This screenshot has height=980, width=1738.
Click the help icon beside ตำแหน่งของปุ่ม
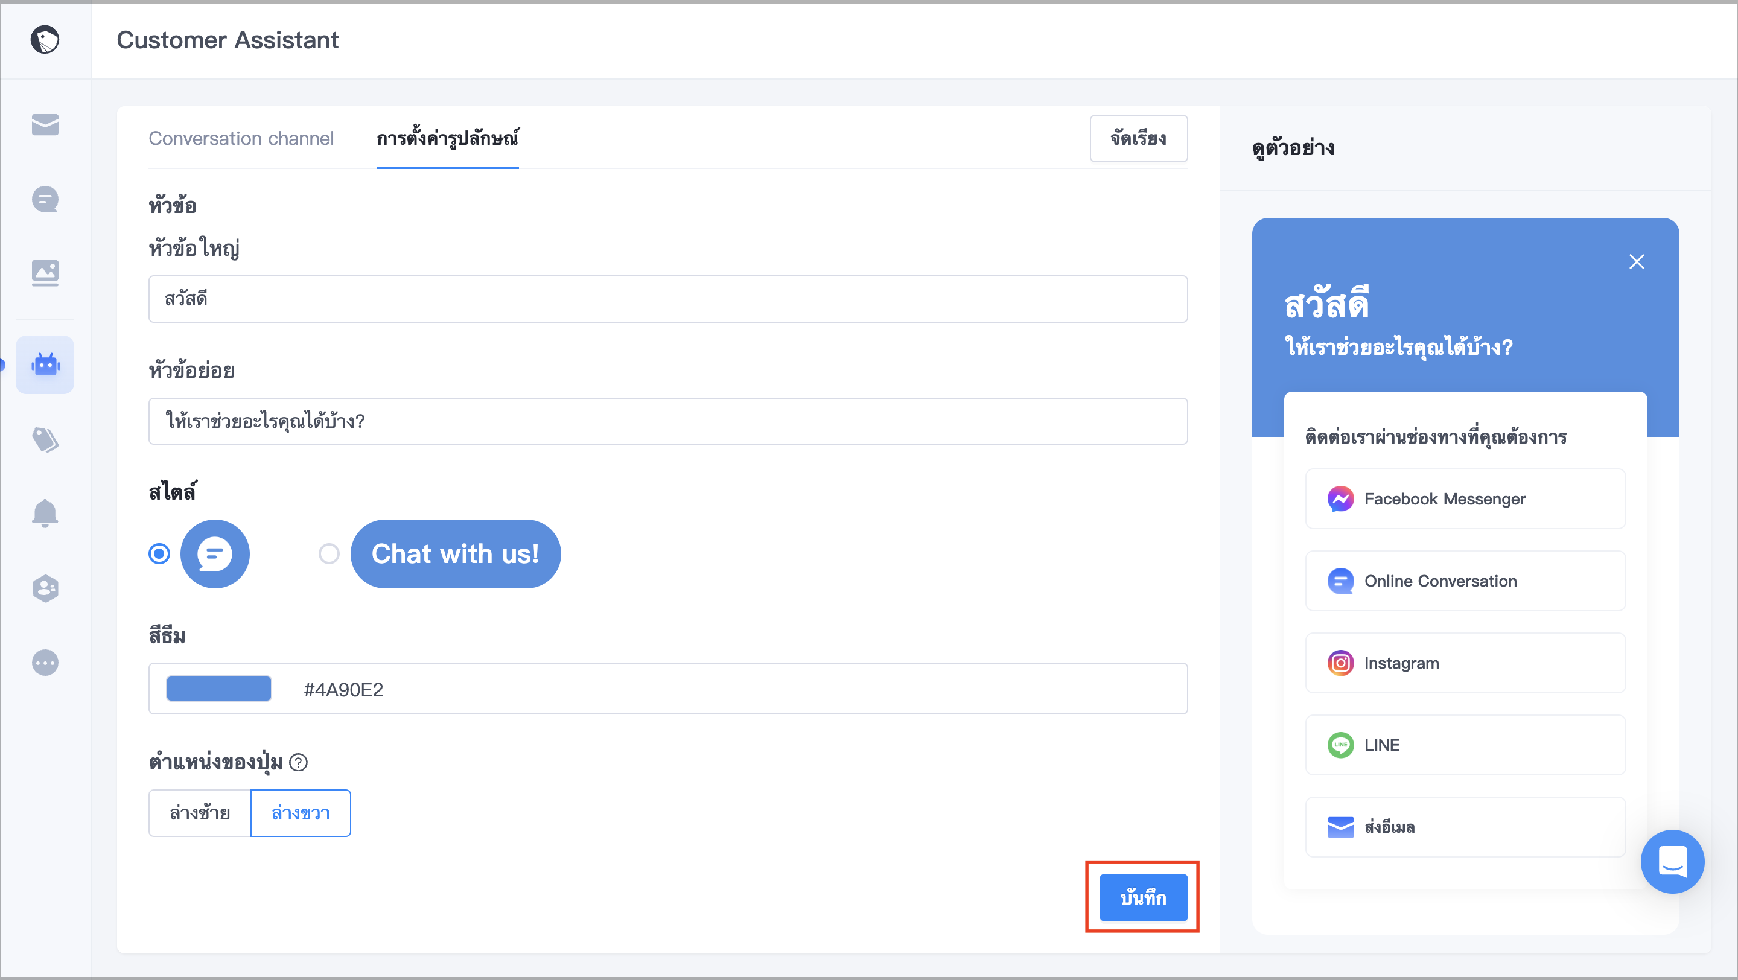[298, 762]
